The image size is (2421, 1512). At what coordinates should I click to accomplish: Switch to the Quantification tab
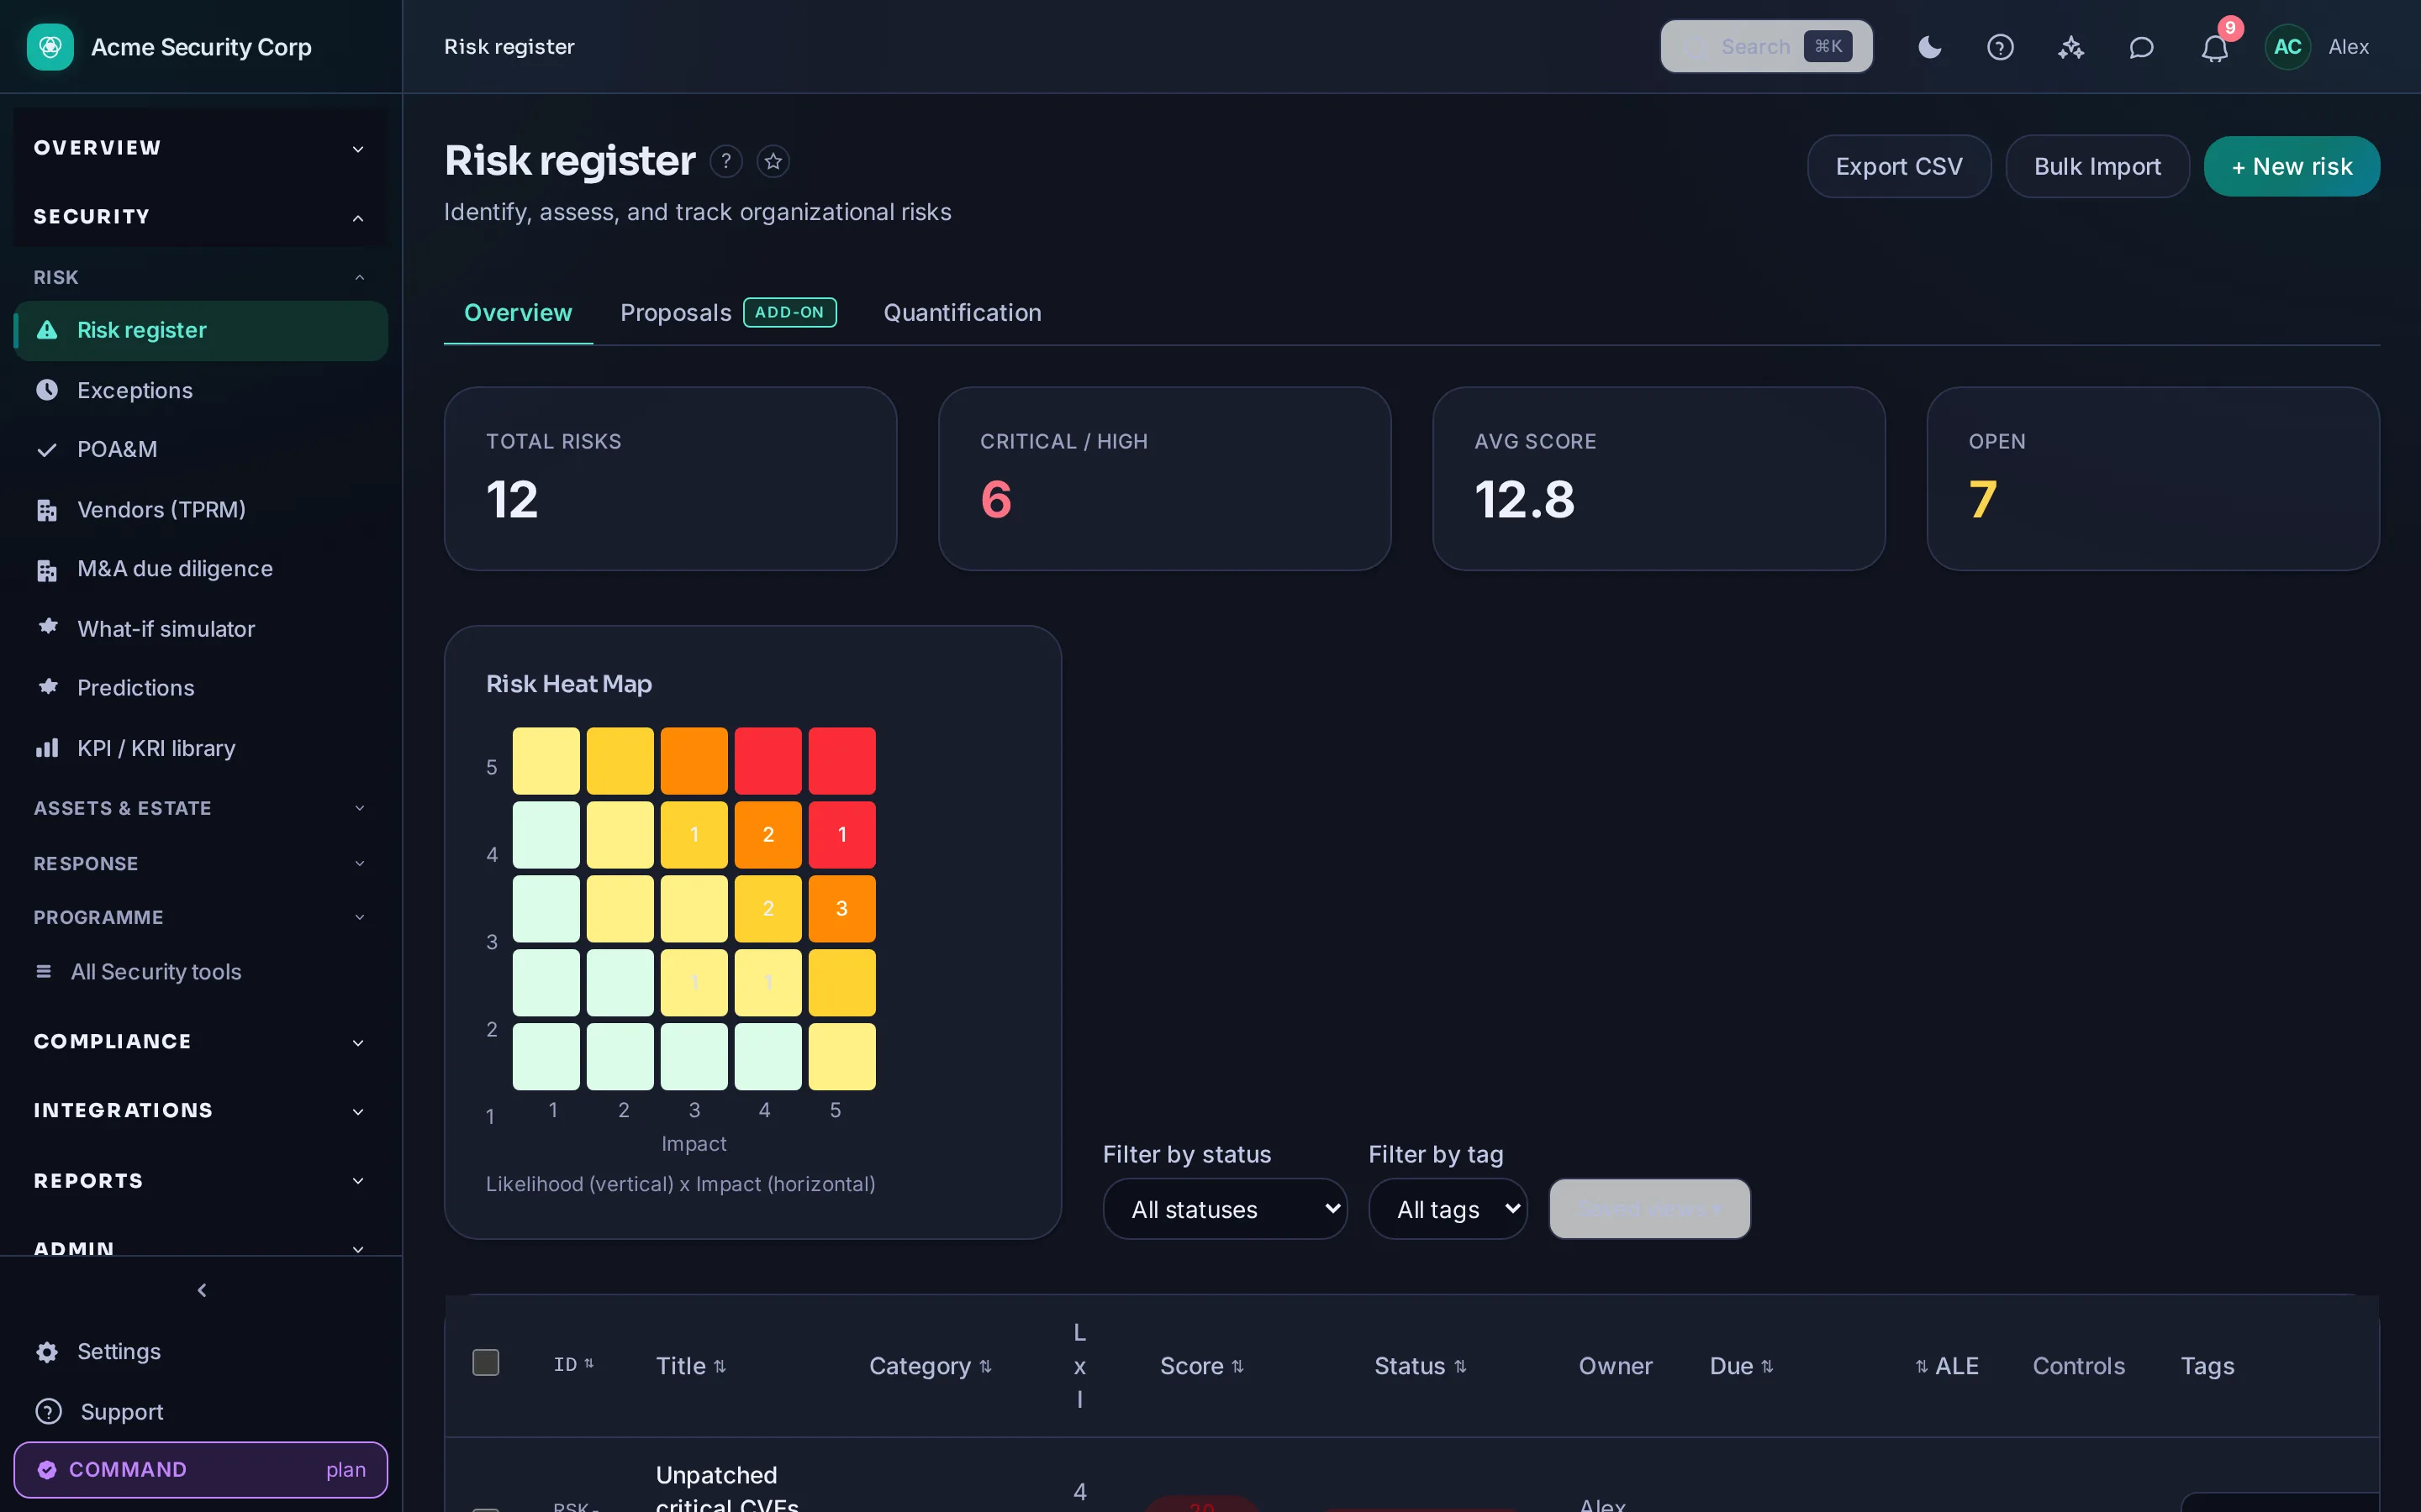coord(963,313)
